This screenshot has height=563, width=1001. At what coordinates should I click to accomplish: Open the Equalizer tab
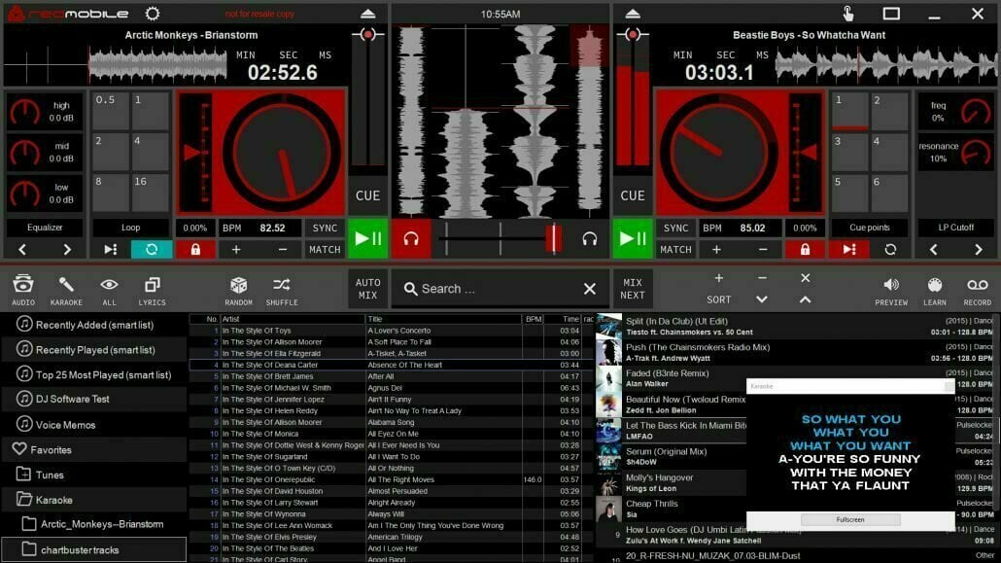[45, 227]
